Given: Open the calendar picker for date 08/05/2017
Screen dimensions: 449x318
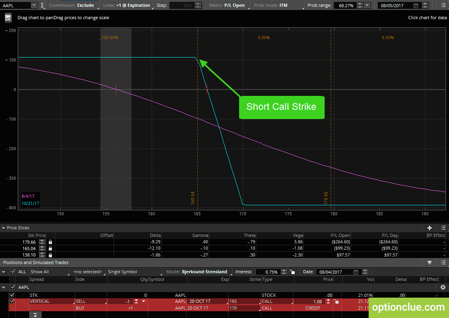Looking at the screenshot, I should coord(416,6).
